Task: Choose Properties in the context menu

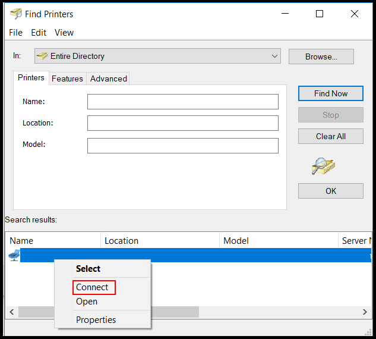Action: (96, 320)
